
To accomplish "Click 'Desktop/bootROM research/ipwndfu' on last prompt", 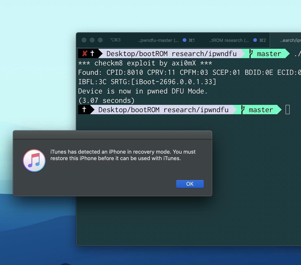I will click(x=163, y=110).
